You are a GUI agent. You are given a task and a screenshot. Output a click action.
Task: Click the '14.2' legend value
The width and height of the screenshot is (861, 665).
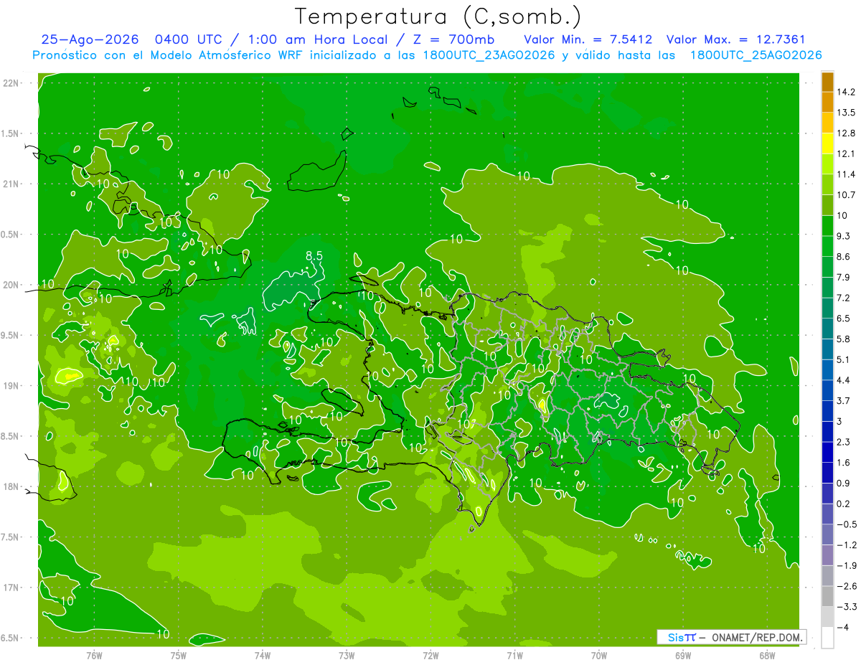[x=845, y=92]
